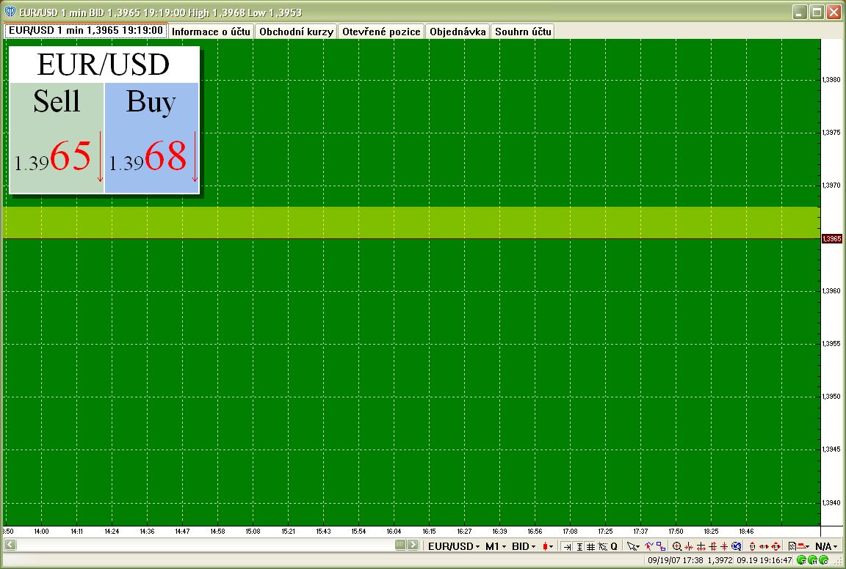Select the blue shapes drawing tool
This screenshot has width=846, height=569.
point(660,546)
